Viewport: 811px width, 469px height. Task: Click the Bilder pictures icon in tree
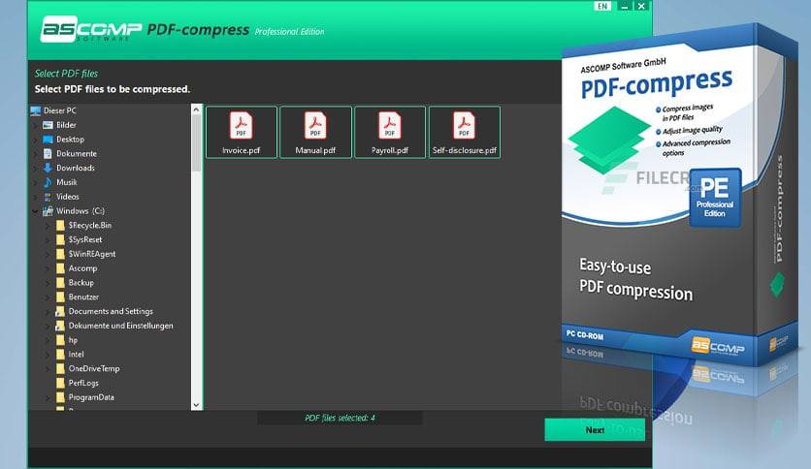48,125
